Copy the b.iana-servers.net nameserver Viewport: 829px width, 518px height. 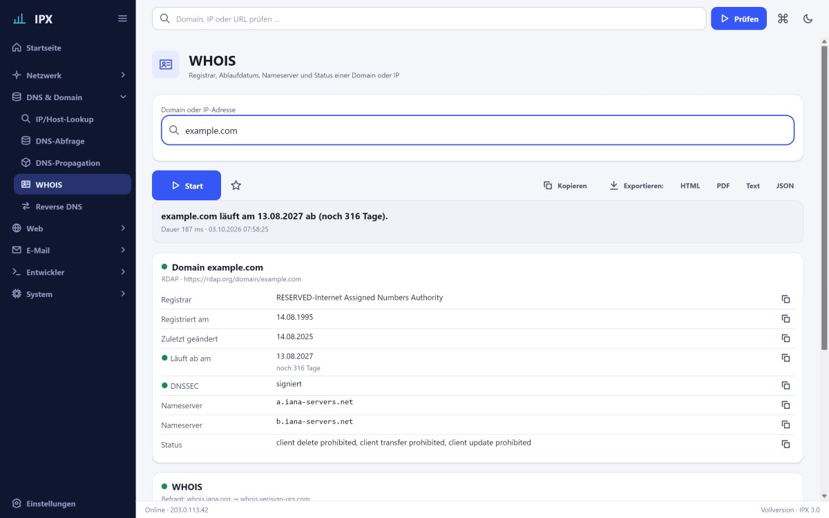click(x=785, y=424)
